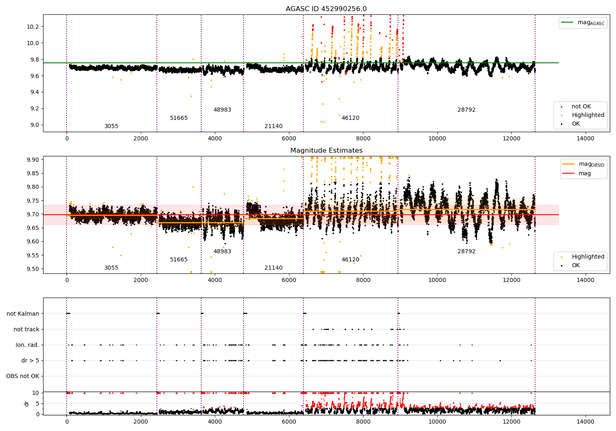Click obsid label 28792 in top plot
Image resolution: width=616 pixels, height=431 pixels.
[467, 110]
